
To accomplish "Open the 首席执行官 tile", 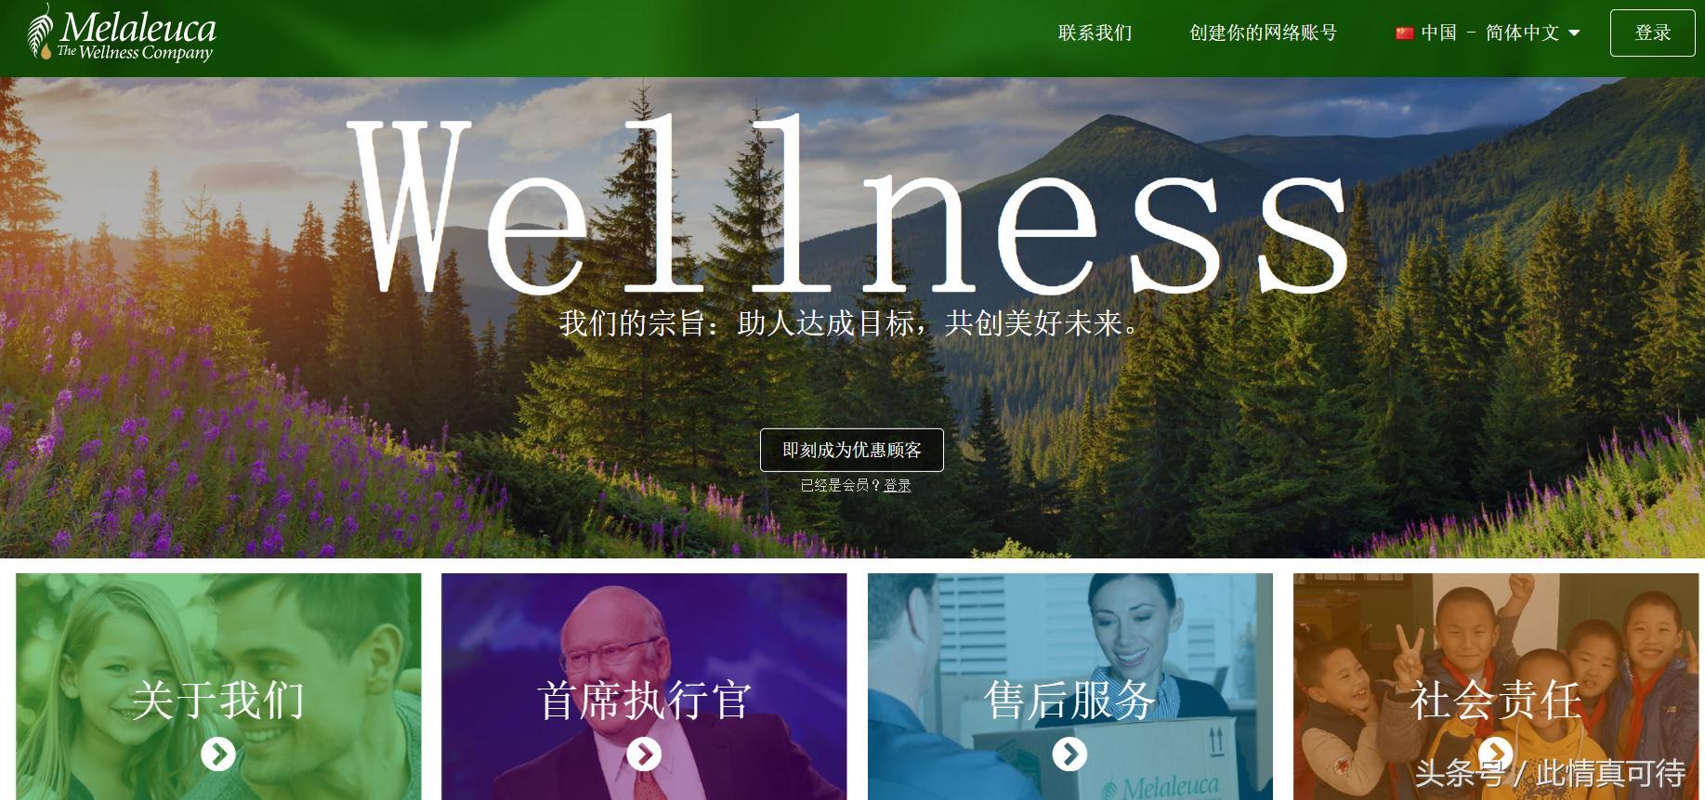I will click(x=644, y=687).
